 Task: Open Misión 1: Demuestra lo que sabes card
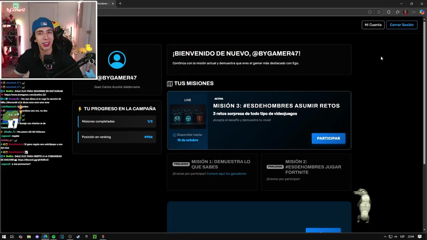pos(212,172)
